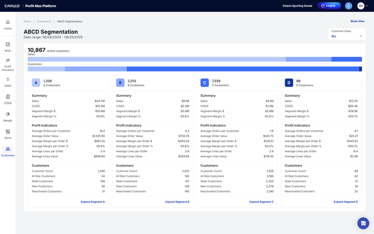Screen dimensions: 374x234
Task: Click the 7,559 C Customers header
Action: [x=220, y=83]
